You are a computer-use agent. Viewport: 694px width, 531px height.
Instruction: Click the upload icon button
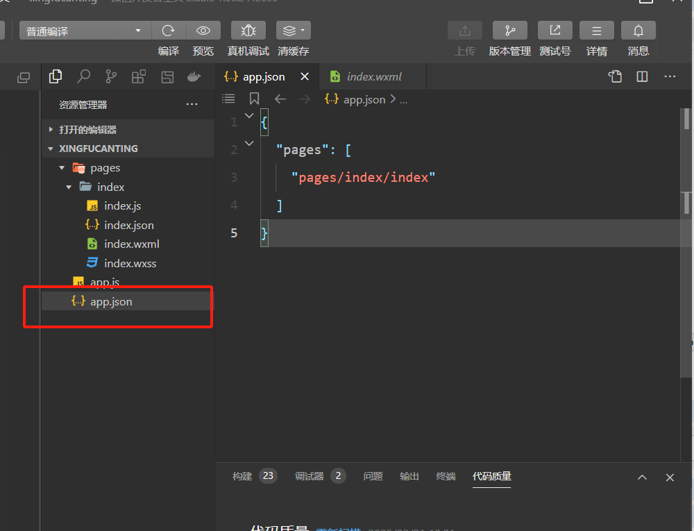coord(465,31)
